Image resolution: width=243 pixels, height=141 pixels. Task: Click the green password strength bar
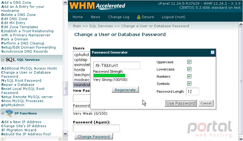109,76
